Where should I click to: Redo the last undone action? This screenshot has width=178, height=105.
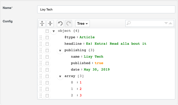(69, 24)
